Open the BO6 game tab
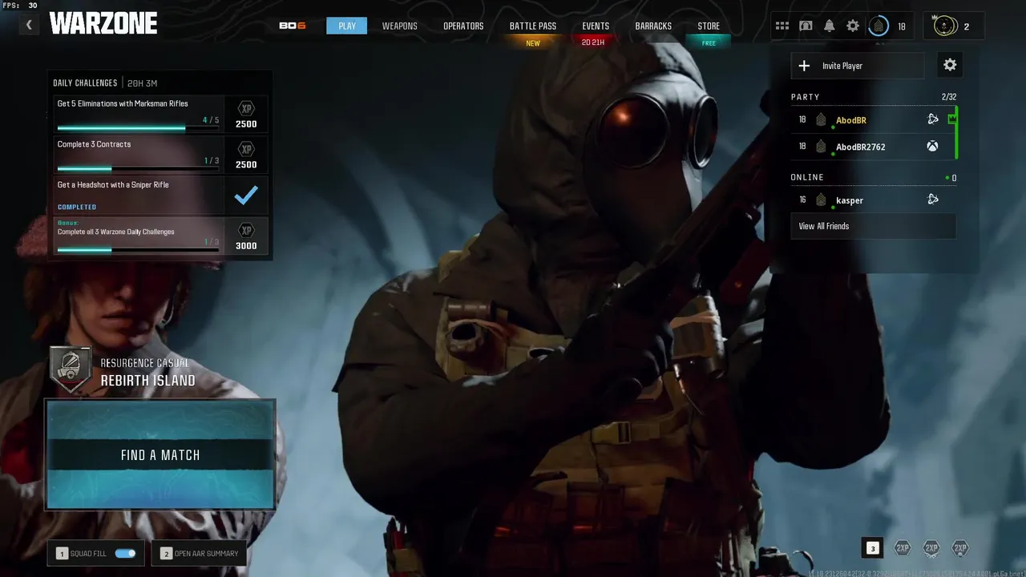Screen dimensions: 1026x577 [x=292, y=26]
